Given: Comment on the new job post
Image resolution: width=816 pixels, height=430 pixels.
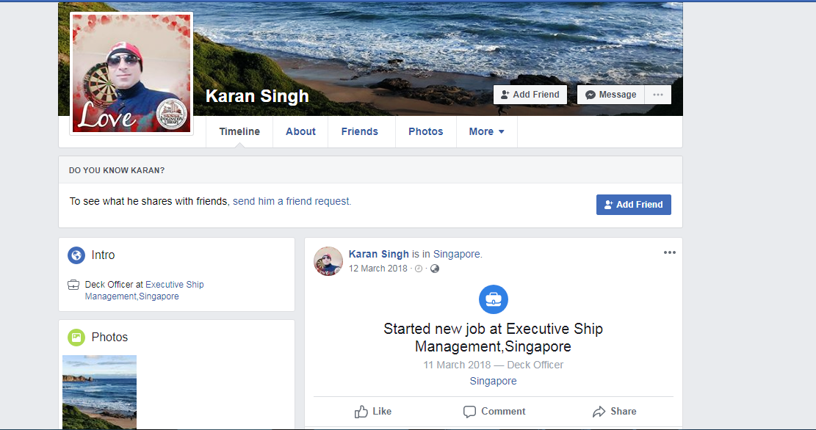Looking at the screenshot, I should [494, 412].
